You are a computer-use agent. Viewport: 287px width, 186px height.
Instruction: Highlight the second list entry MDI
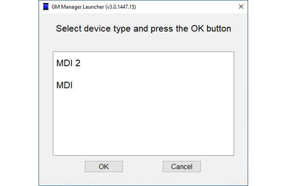[64, 85]
